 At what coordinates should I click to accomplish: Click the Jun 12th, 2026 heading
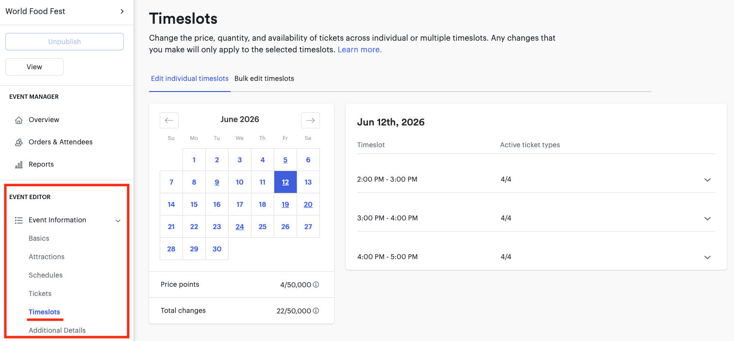tap(391, 122)
